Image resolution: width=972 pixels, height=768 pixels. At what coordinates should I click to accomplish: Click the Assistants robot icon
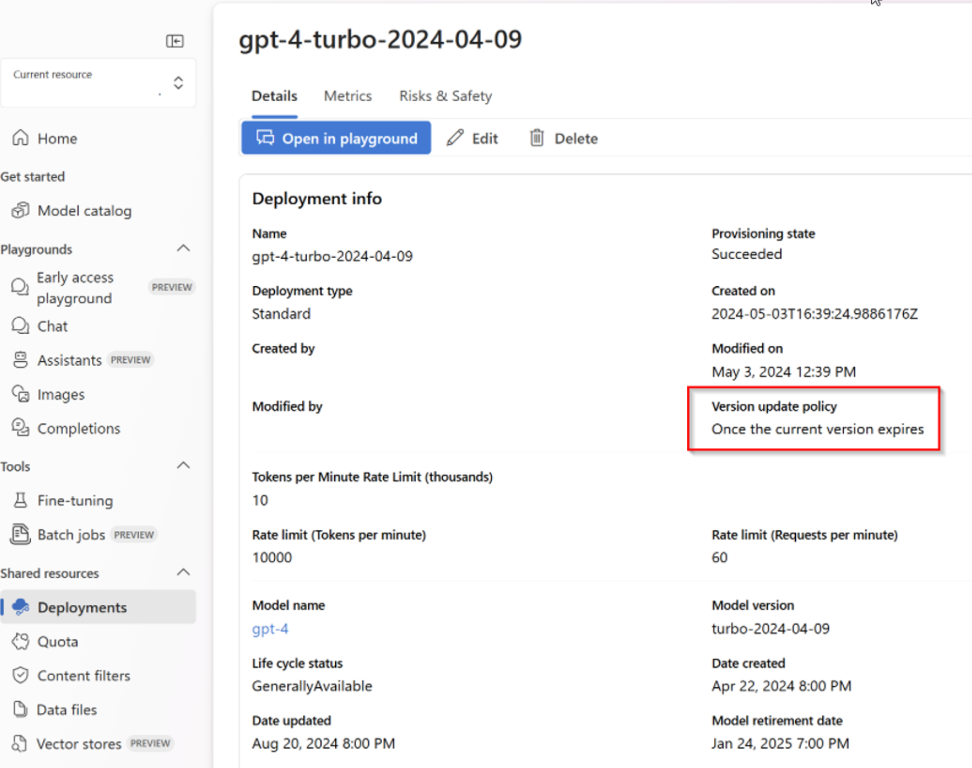20,360
